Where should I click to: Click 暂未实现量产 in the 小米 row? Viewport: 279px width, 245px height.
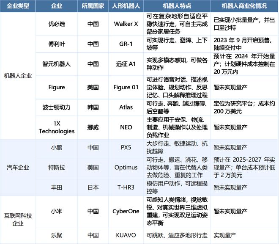tap(230, 211)
